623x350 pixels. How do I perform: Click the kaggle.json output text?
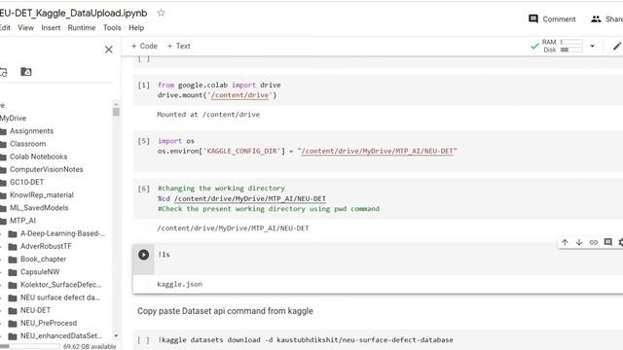(179, 284)
